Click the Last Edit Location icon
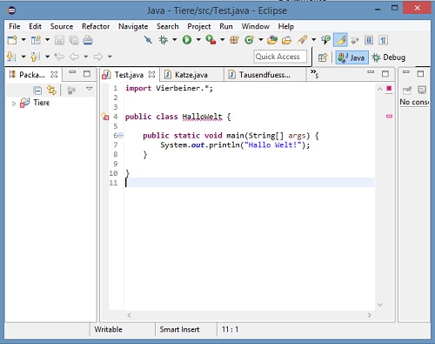435x344 pixels. click(59, 57)
